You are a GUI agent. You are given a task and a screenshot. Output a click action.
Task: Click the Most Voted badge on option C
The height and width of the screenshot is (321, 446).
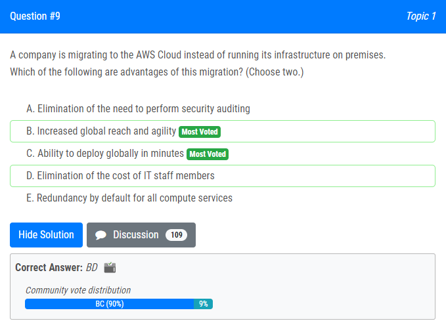[208, 154]
